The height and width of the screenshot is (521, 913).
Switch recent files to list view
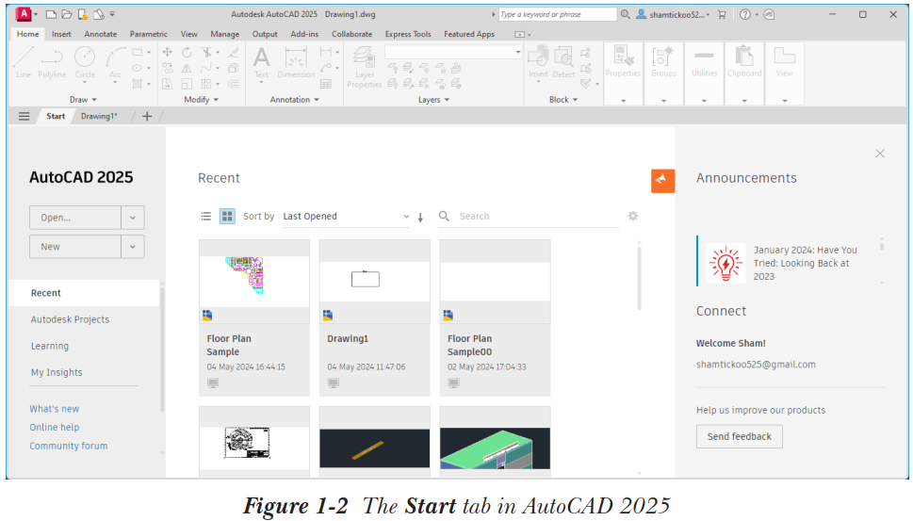click(x=206, y=216)
